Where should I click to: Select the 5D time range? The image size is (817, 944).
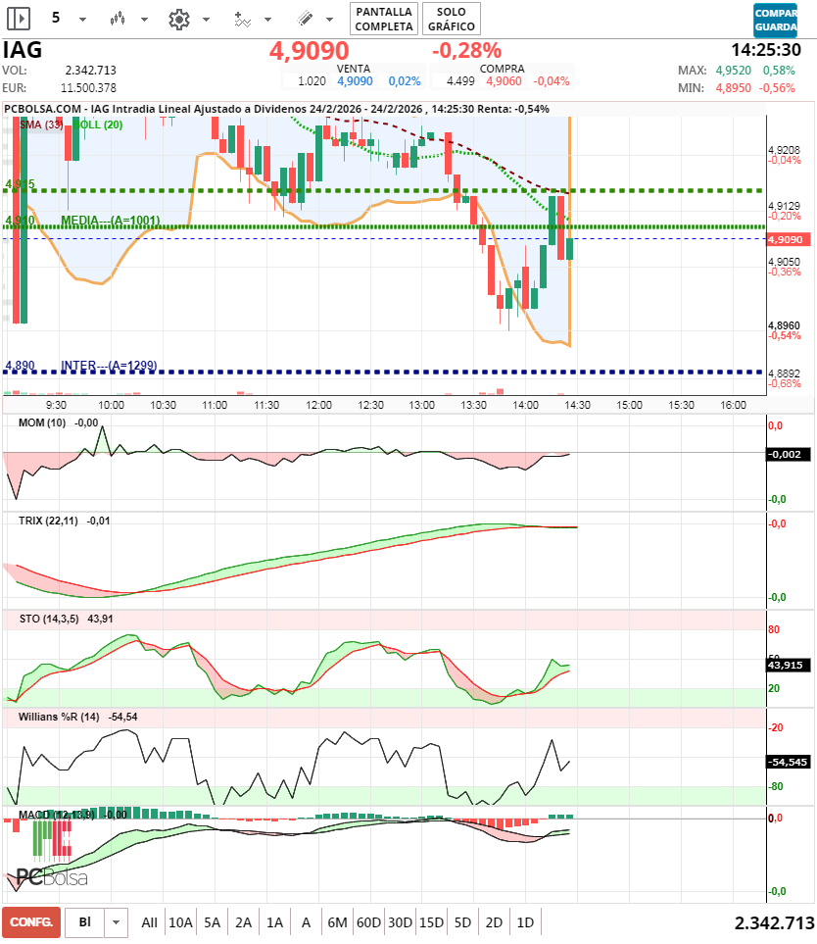[x=462, y=922]
